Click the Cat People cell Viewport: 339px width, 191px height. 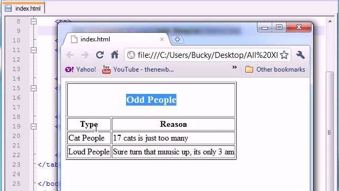89,138
